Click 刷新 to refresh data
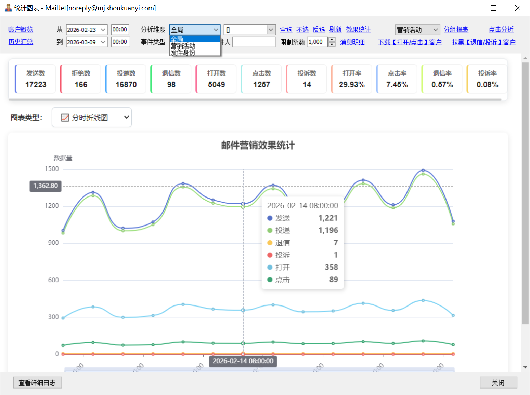The width and height of the screenshot is (530, 395). [335, 30]
